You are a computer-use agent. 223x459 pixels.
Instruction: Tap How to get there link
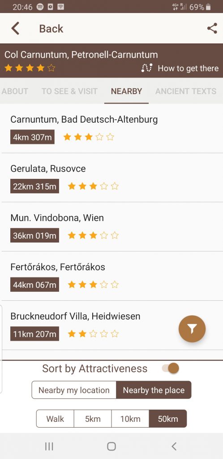tap(188, 68)
